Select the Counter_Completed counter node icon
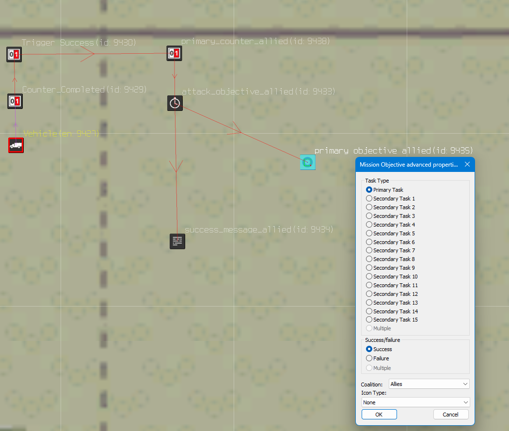This screenshot has height=431, width=509. [x=15, y=101]
